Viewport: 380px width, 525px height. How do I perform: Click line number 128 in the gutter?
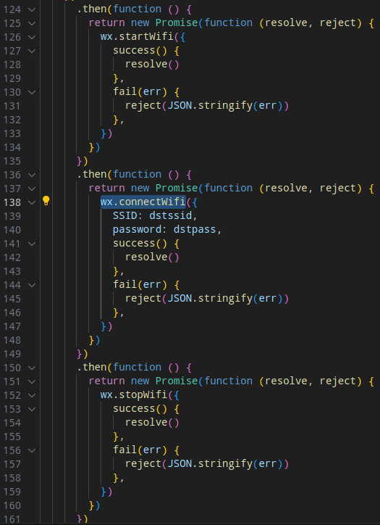[12, 65]
